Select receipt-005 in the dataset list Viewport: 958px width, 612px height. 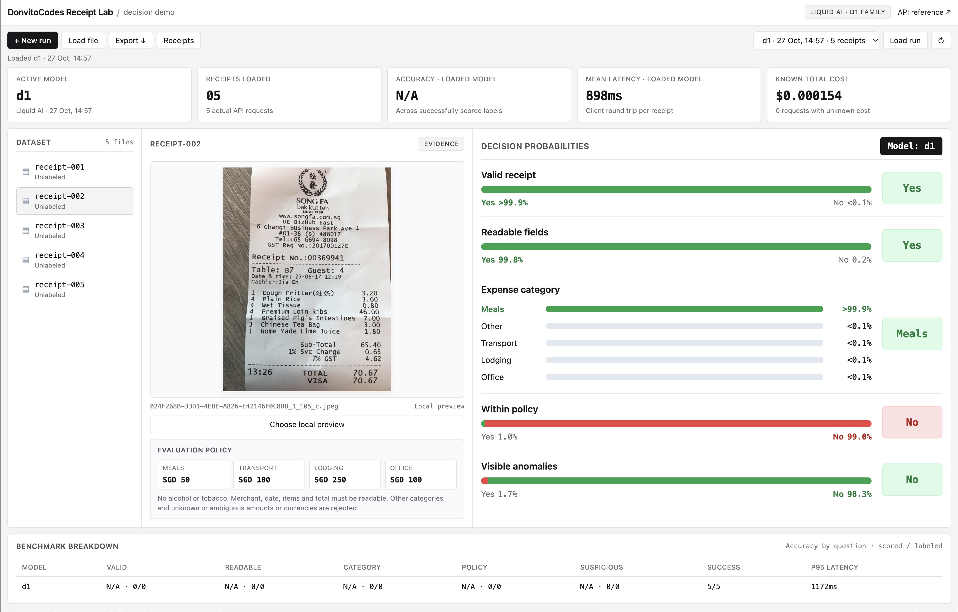(74, 289)
